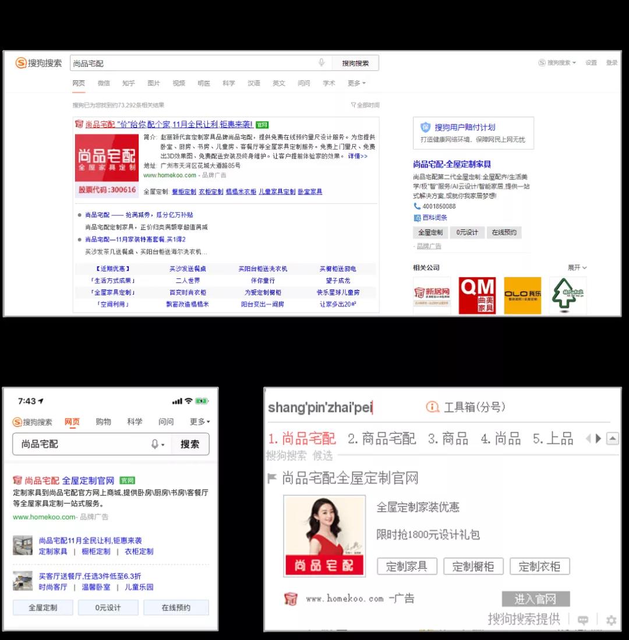The image size is (629, 640).
Task: Click the flag icon beside 尚品宅配全屋定制官网
Action: pos(272,478)
